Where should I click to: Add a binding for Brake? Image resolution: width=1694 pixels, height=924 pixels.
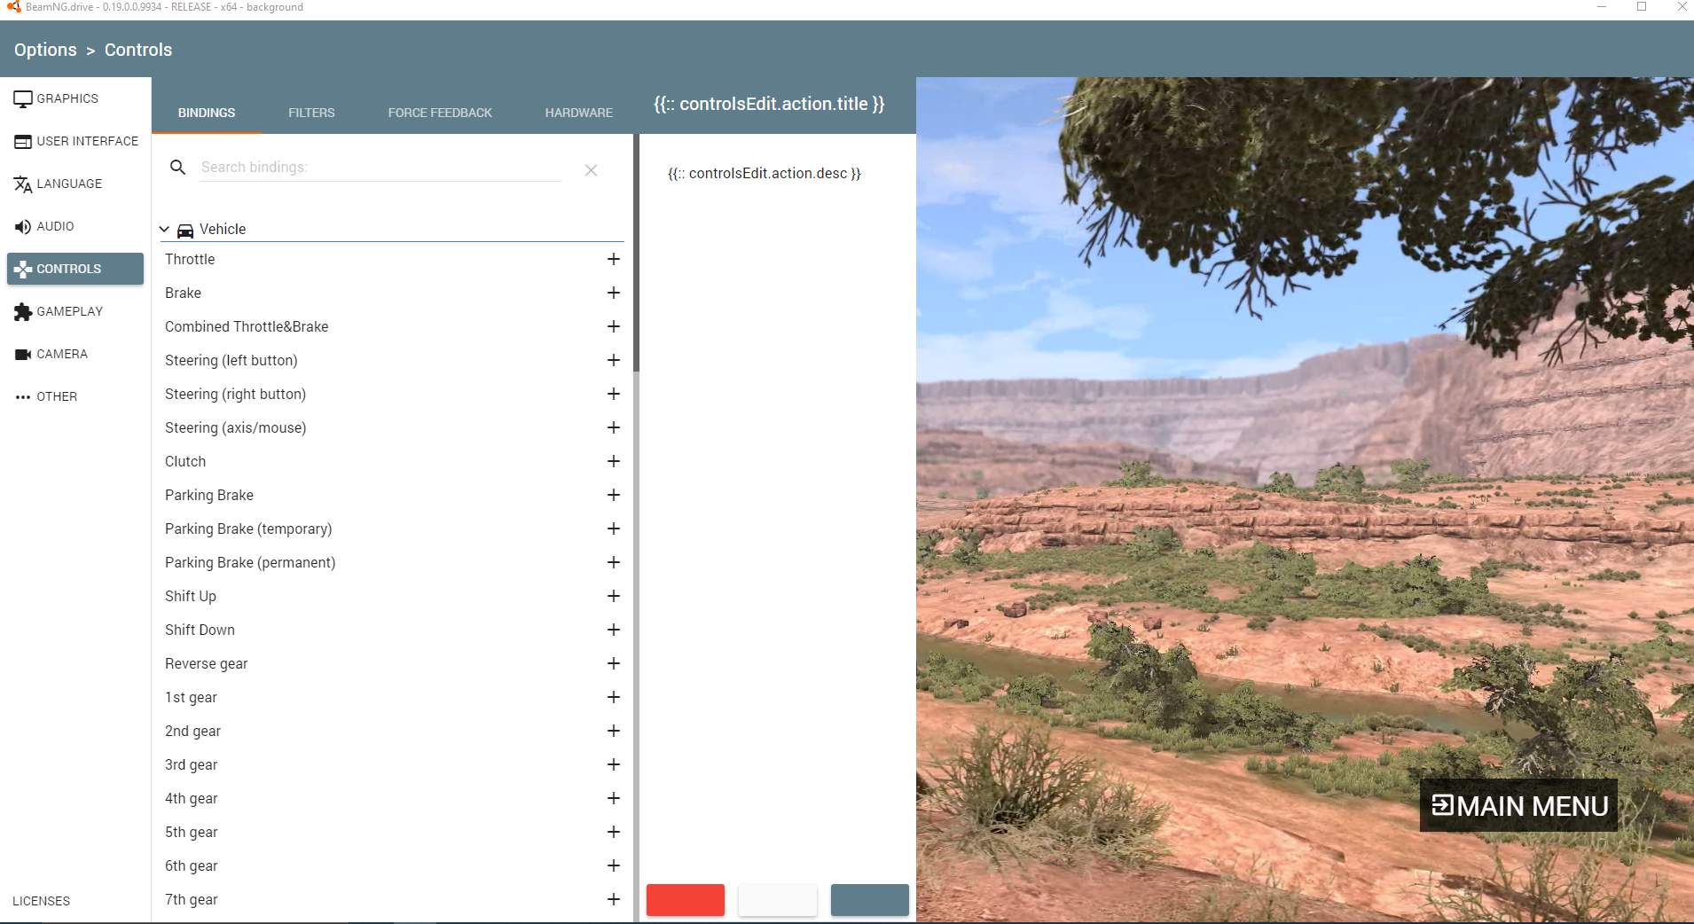613,293
